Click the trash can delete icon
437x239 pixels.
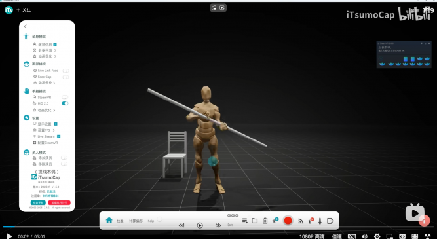(265, 221)
